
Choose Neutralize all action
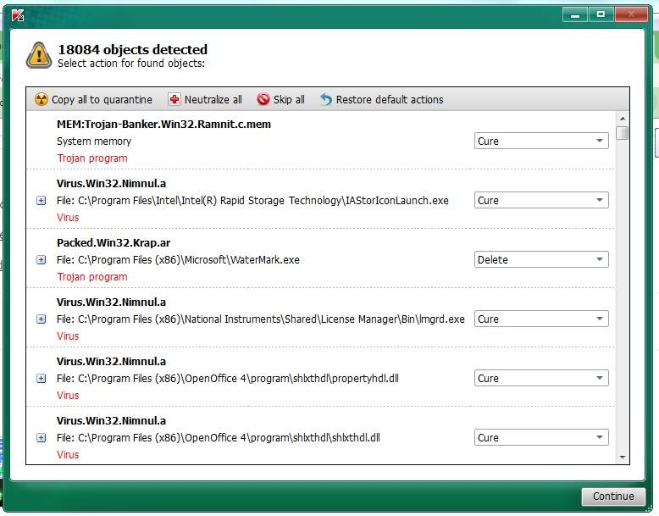point(205,100)
